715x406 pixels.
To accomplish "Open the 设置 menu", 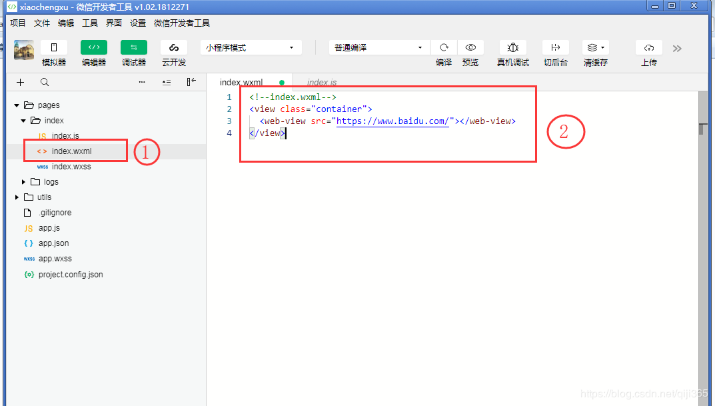I will point(138,23).
